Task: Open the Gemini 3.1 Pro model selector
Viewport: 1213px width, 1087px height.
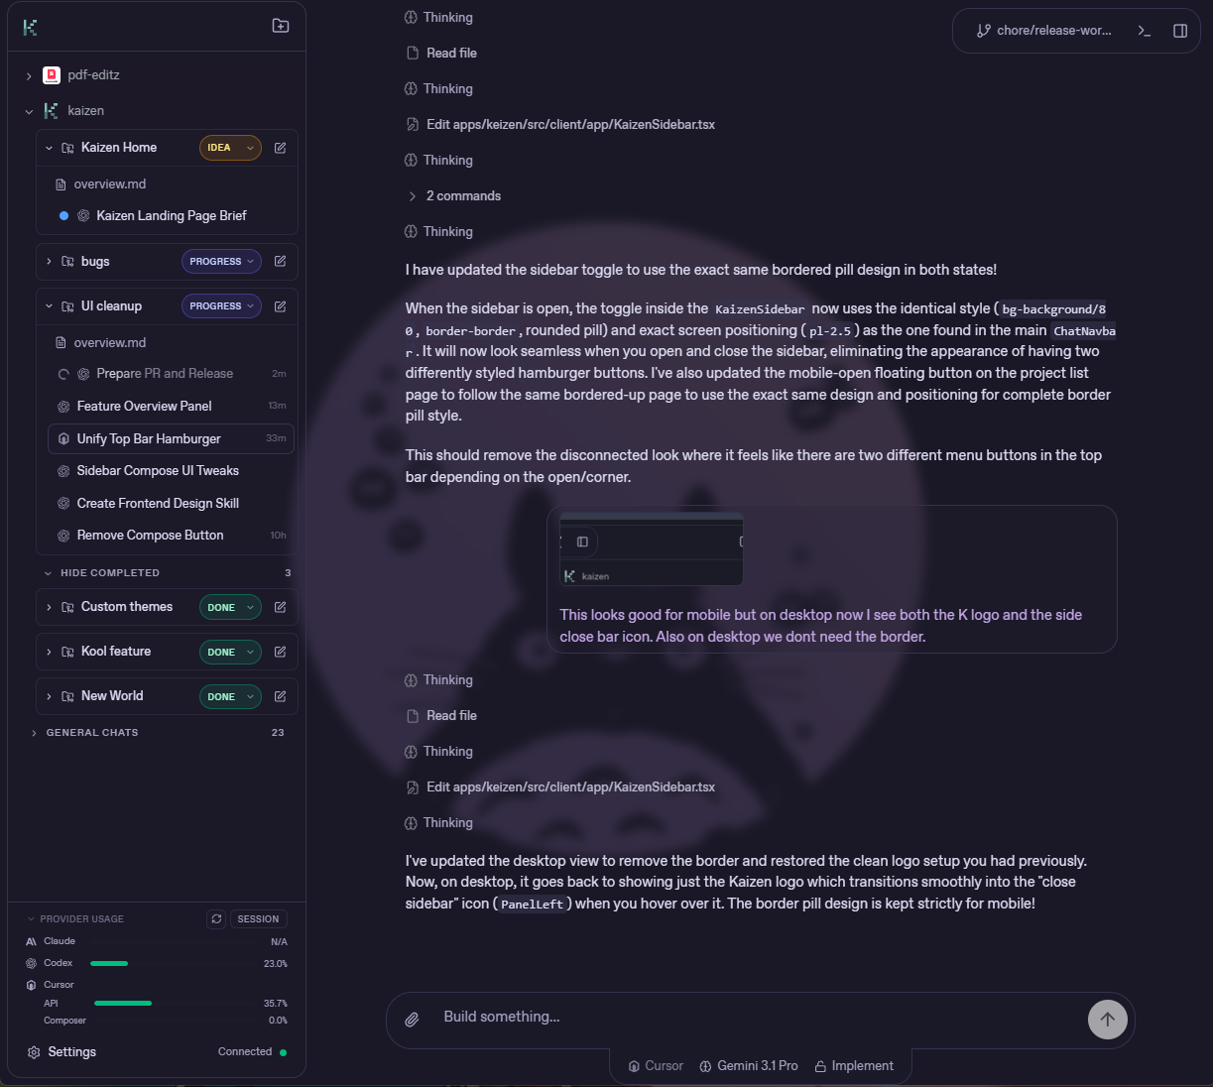Action: click(x=748, y=1065)
